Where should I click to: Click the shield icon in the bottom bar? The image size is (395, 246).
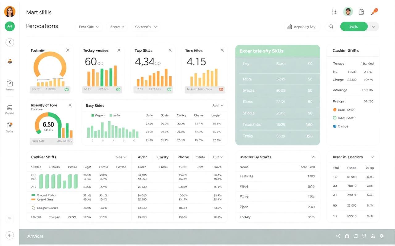coord(364,236)
